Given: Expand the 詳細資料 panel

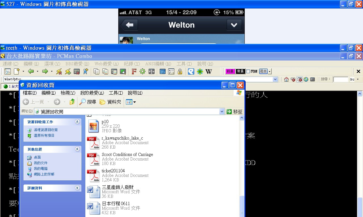Looking at the screenshot, I should [77, 188].
